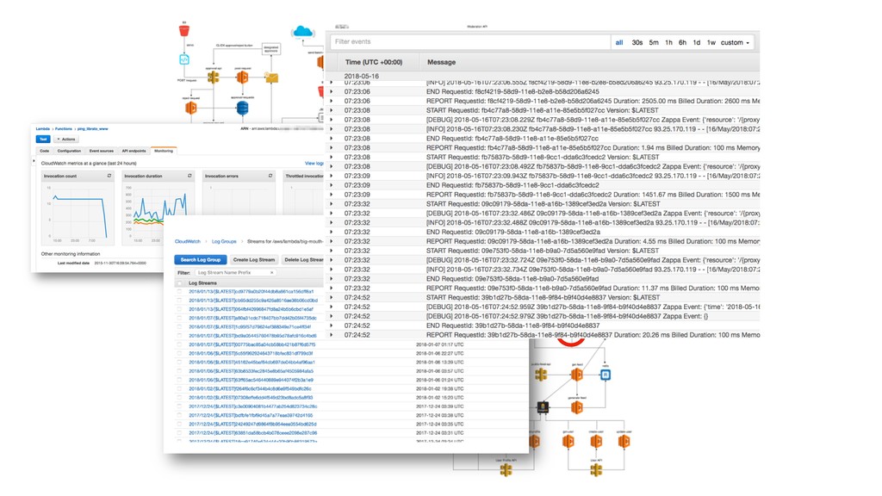Clear the Log Stream Name Prefix filter
Image resolution: width=882 pixels, height=496 pixels.
[x=271, y=273]
